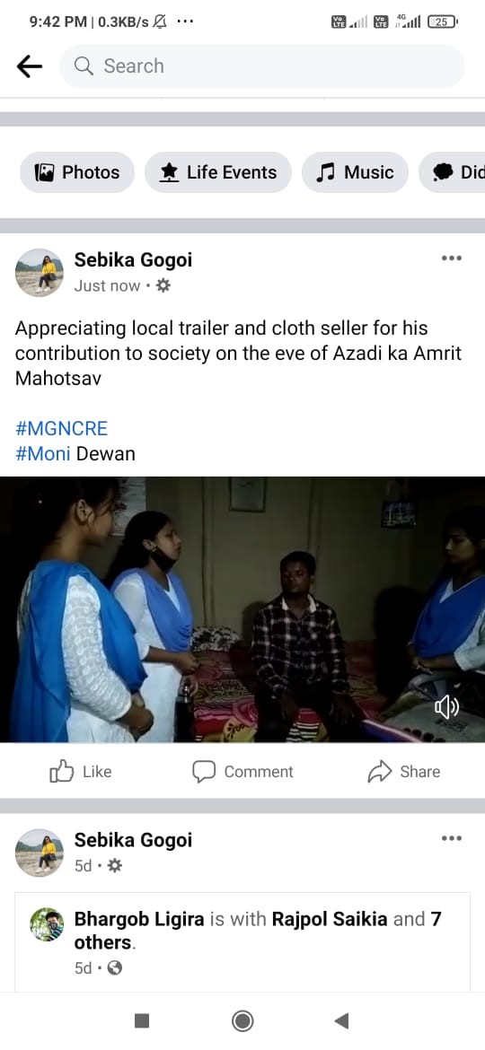This screenshot has width=485, height=1050.
Task: Tap the privacy gear icon beside Just now
Action: click(x=163, y=286)
